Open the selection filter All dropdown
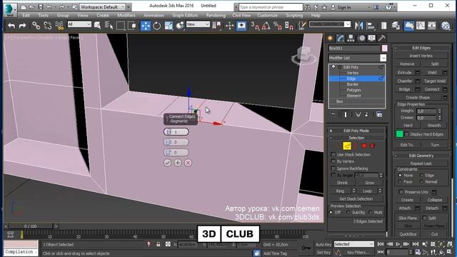 (79, 24)
